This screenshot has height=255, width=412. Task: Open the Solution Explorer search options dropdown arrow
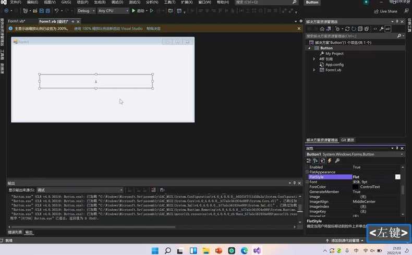click(x=403, y=36)
